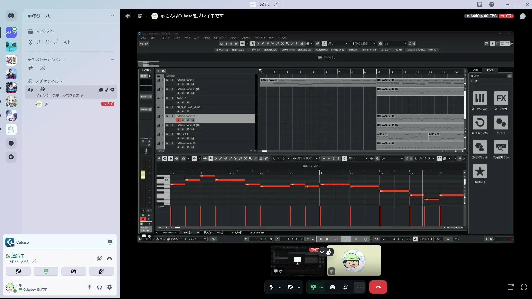Viewport: 532px width, 299px height.
Task: Open the soundboard in bottom call controls
Action: click(x=346, y=287)
